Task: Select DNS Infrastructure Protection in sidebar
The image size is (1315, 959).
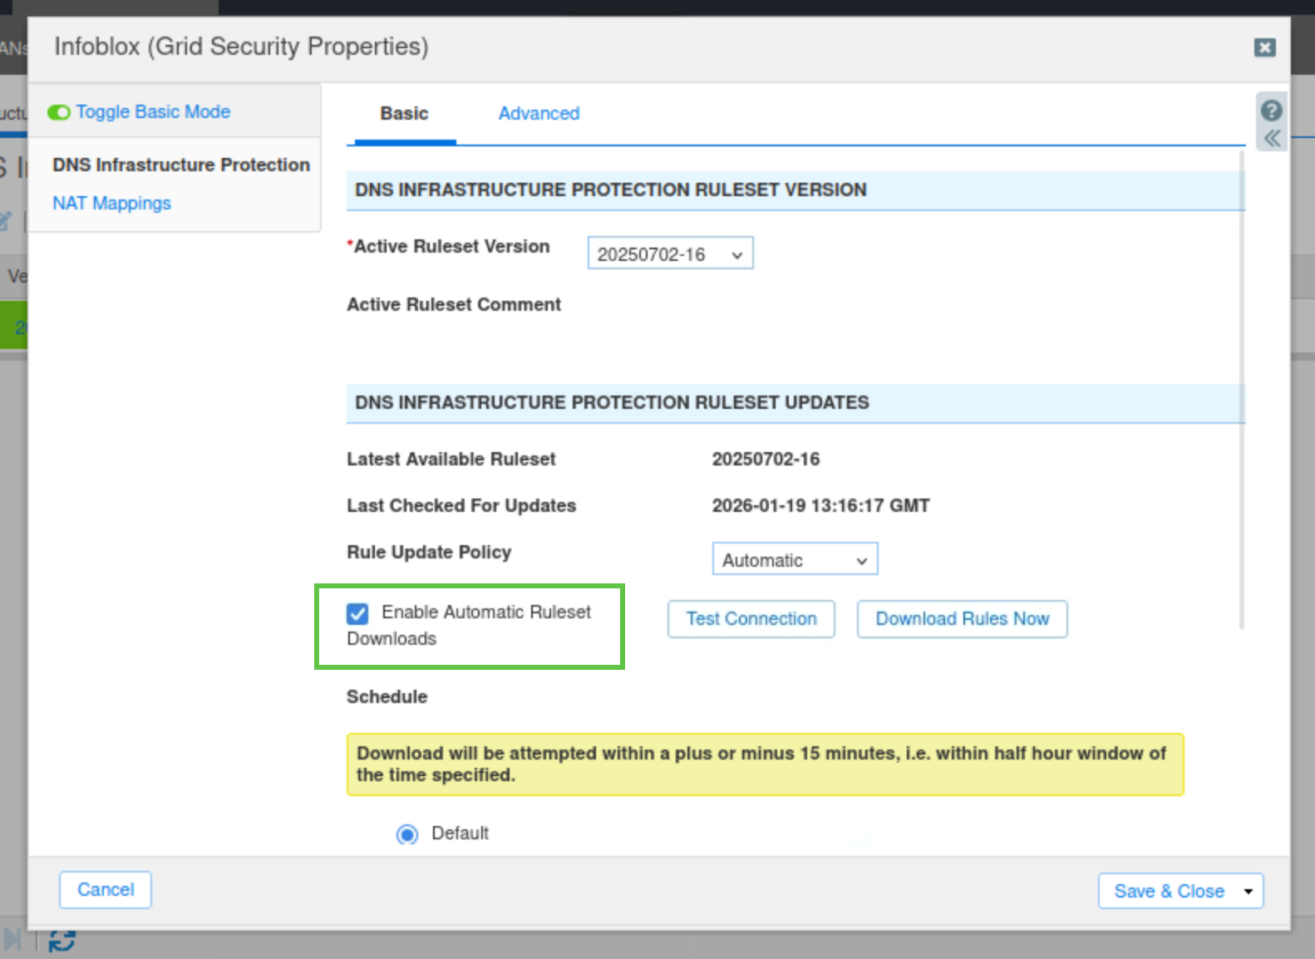Action: (180, 165)
